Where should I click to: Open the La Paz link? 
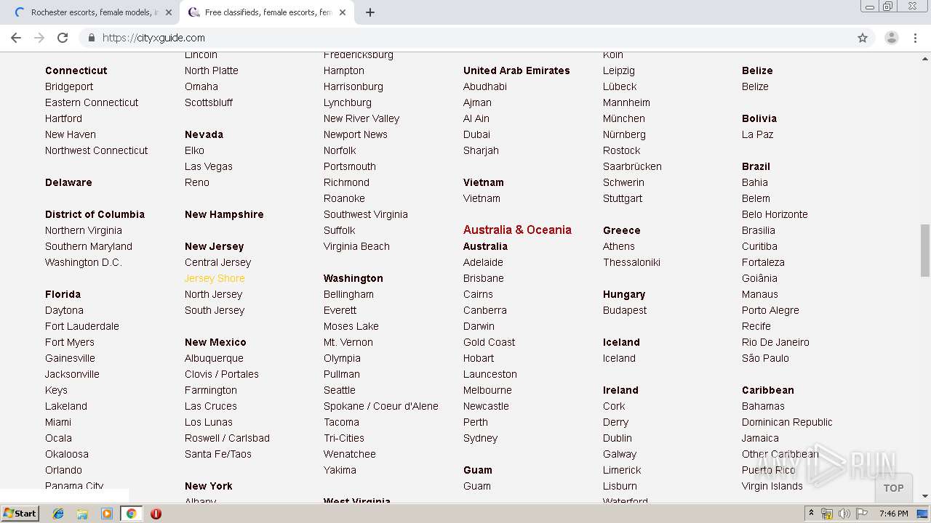pyautogui.click(x=757, y=134)
